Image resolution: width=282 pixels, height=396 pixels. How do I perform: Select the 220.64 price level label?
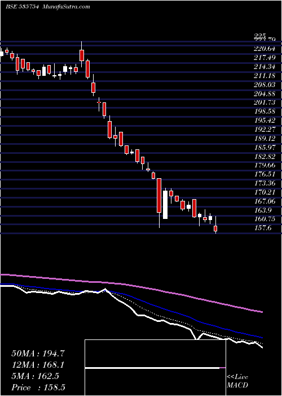[265, 49]
